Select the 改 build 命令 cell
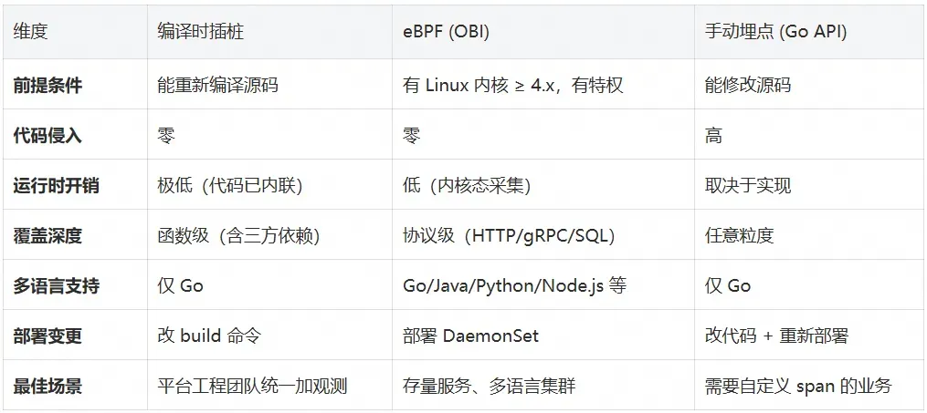Image resolution: width=927 pixels, height=413 pixels. pos(209,336)
